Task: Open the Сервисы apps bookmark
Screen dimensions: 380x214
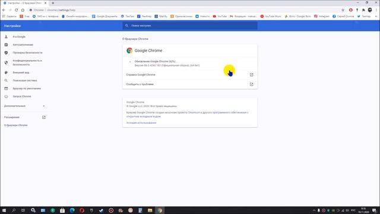Action: pos(9,16)
